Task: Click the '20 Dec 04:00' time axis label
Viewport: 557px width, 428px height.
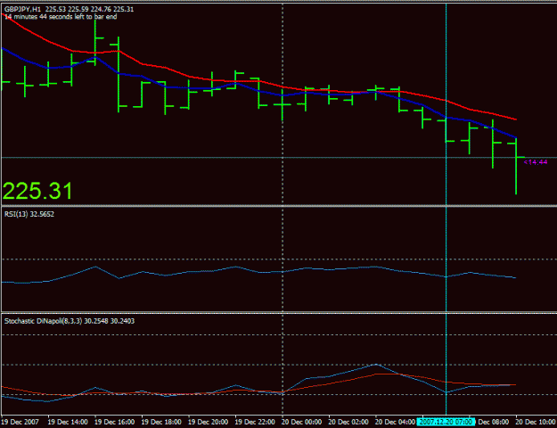Action: [396, 422]
